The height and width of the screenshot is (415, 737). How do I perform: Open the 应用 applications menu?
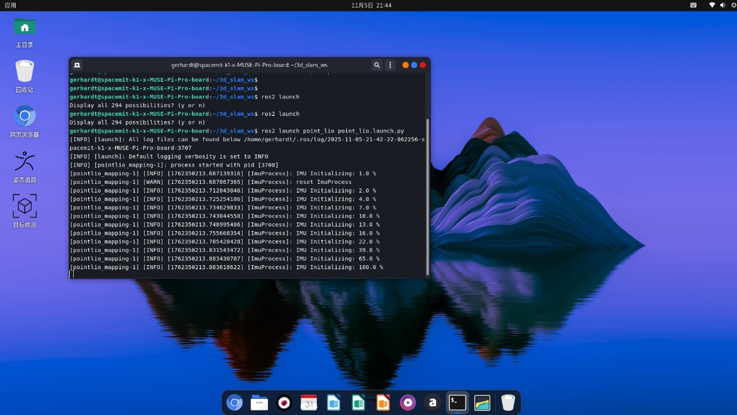tap(10, 5)
